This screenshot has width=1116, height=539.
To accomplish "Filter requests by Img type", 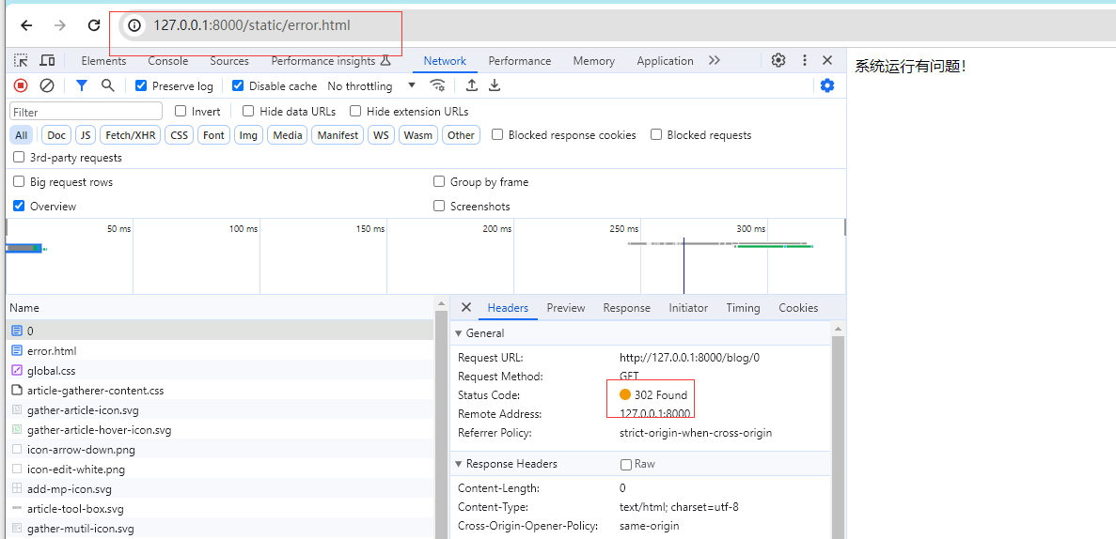I will (x=248, y=135).
